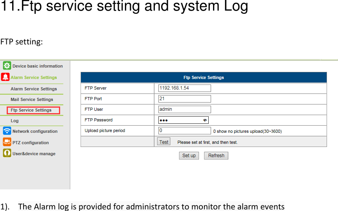Click the Upload picture period label
The image size is (338, 211).
[105, 130]
